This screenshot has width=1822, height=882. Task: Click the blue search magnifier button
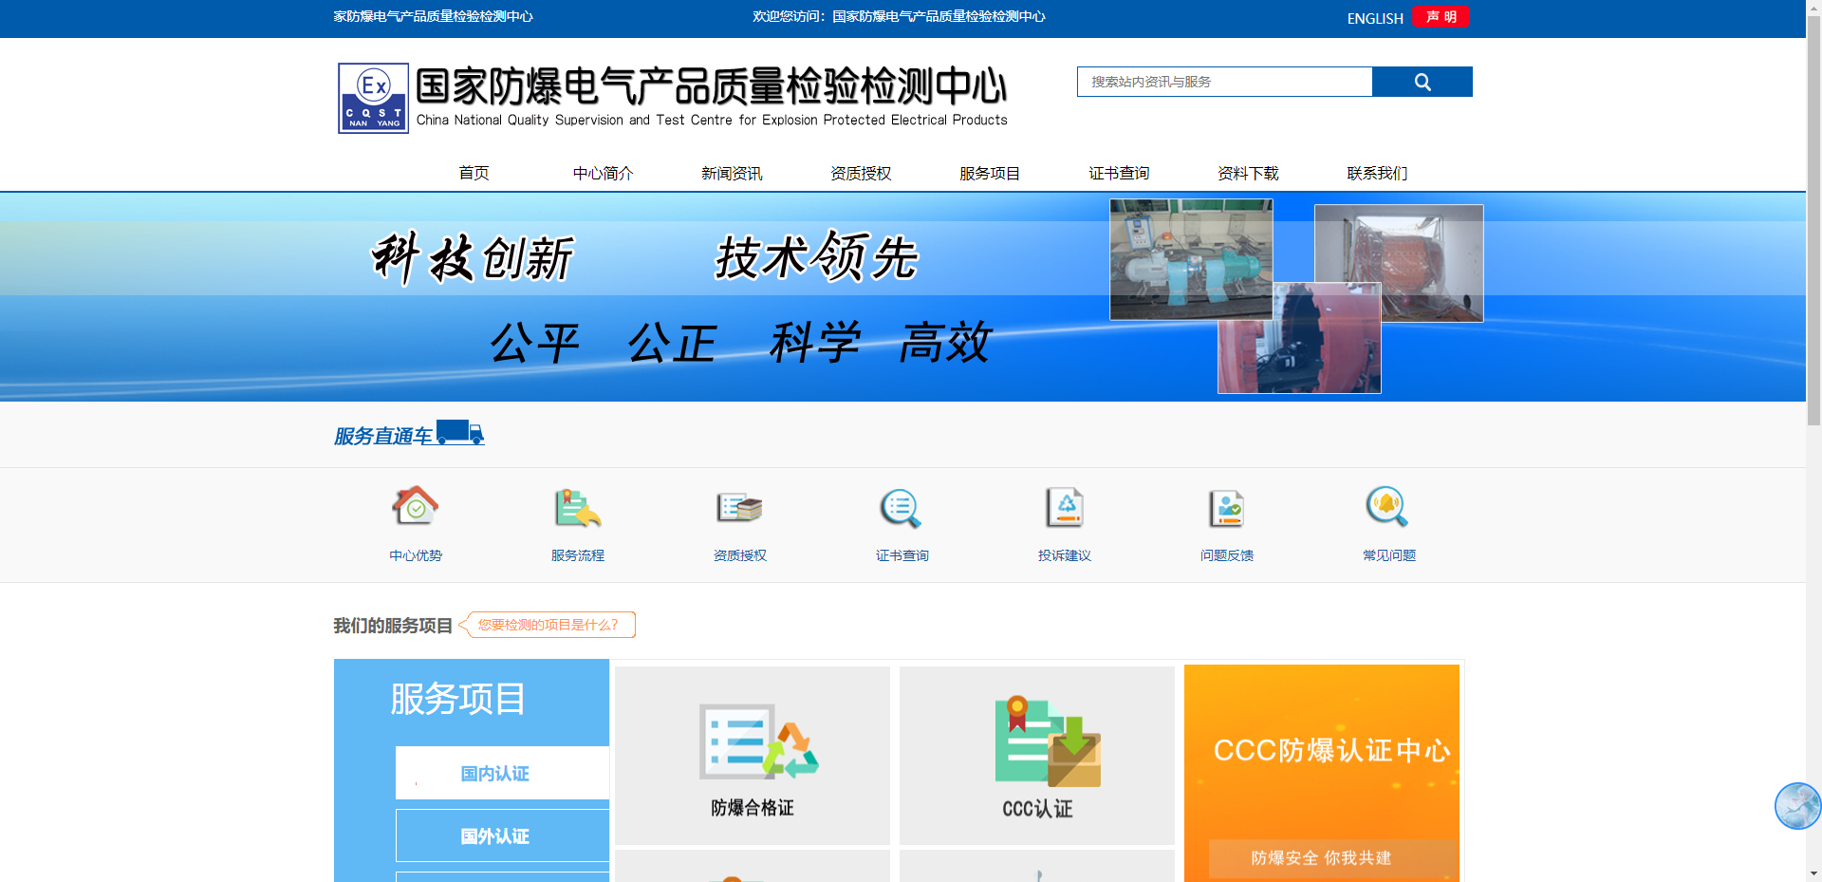(x=1422, y=82)
